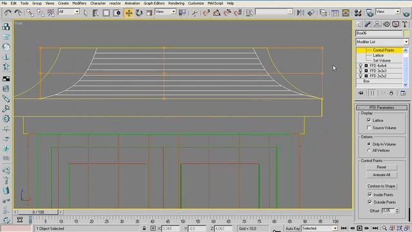Screen dimensions: 412x232
Task: Open the Graph Editors menu
Action: (154, 3)
